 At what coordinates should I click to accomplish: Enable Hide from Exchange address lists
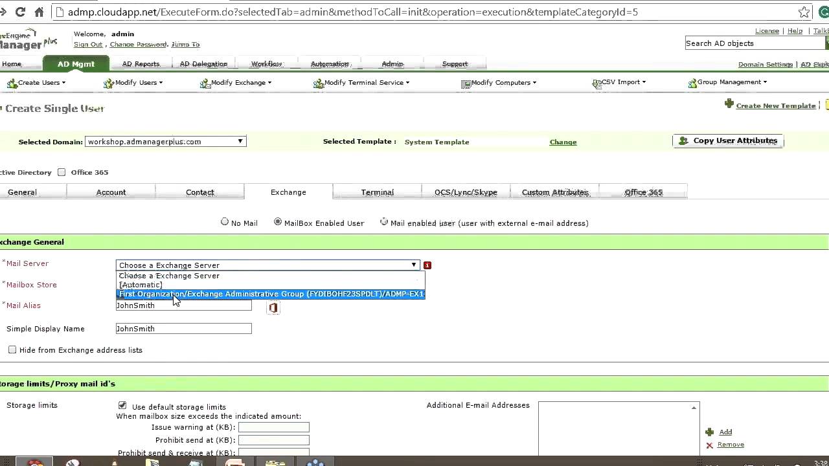(12, 349)
